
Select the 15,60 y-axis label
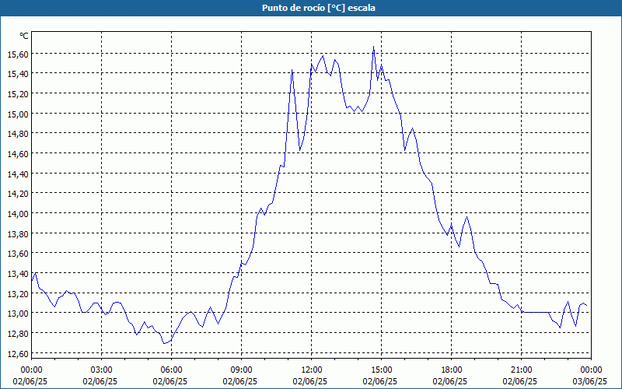(18, 54)
